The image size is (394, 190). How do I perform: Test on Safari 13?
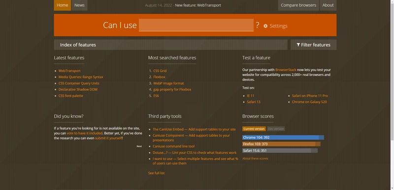click(x=254, y=102)
